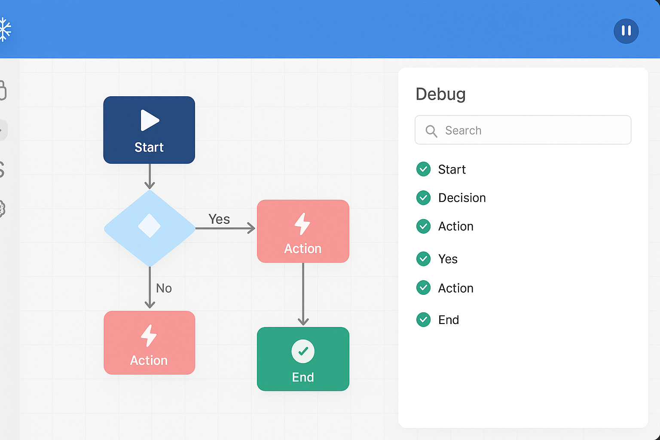
Task: Click the snowflake logo in the header
Action: coord(4,30)
